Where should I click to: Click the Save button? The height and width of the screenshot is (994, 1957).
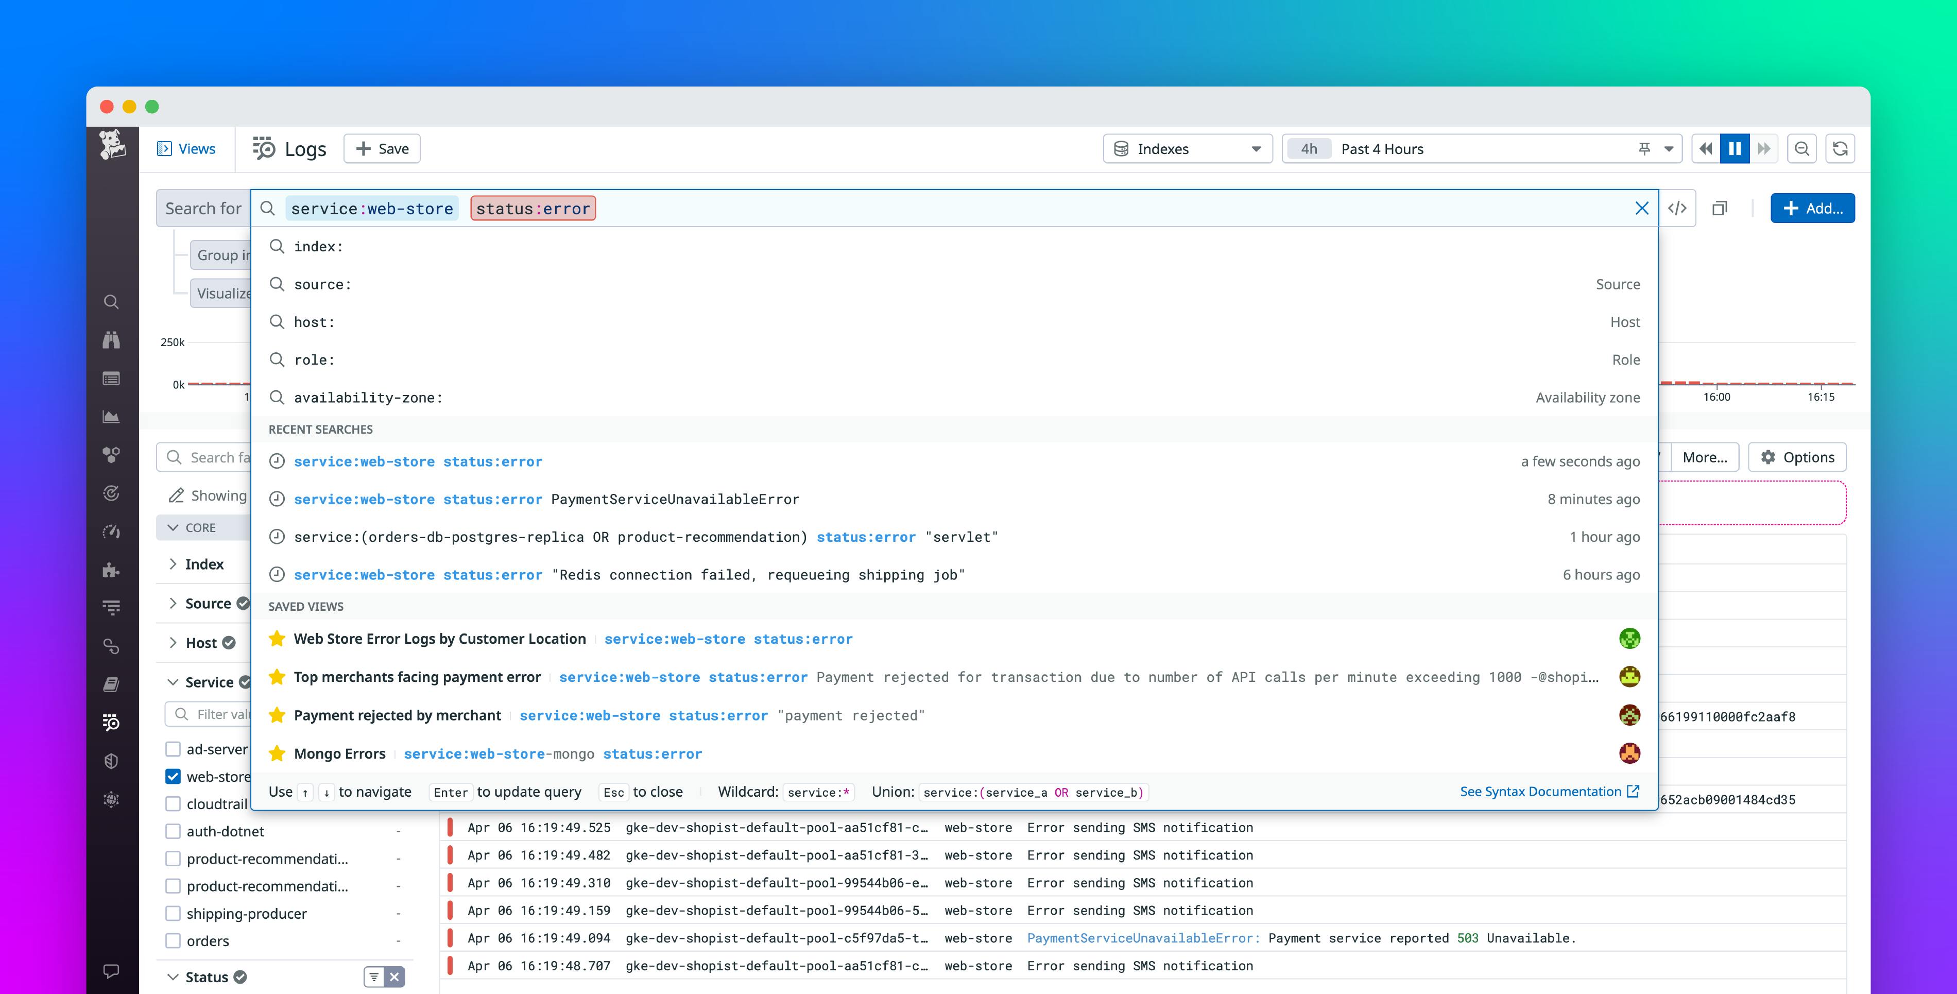click(382, 148)
